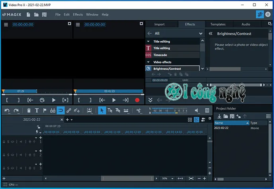274x189 pixels.
Task: Open a project with the folder icon
Action: click(x=36, y=15)
